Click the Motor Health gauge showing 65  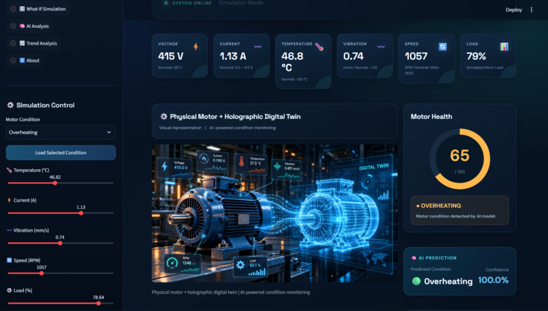point(460,159)
